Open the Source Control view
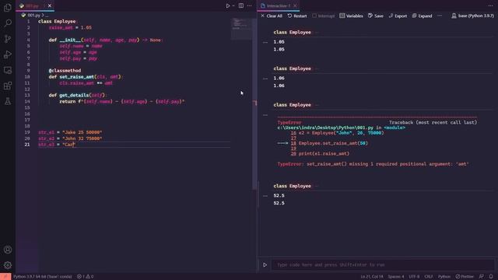The height and width of the screenshot is (280, 498). tap(8, 39)
